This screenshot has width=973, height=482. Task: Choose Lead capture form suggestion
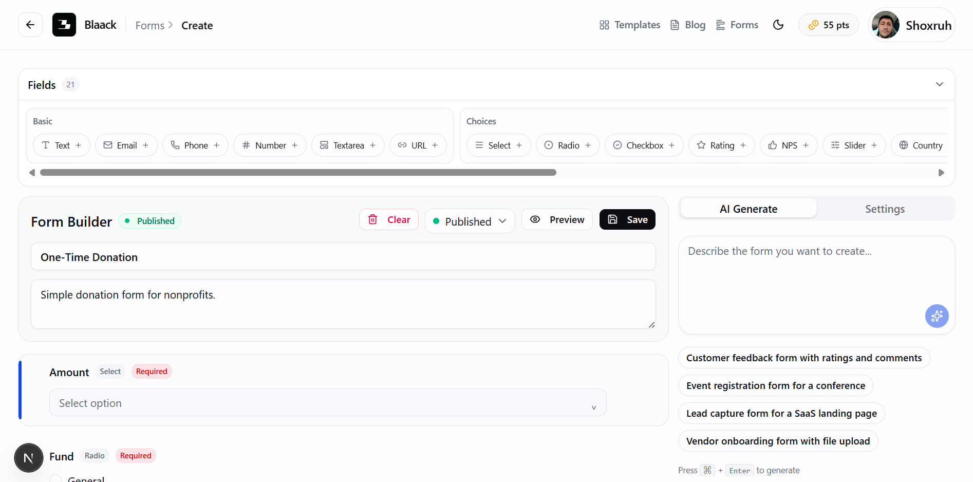click(781, 413)
